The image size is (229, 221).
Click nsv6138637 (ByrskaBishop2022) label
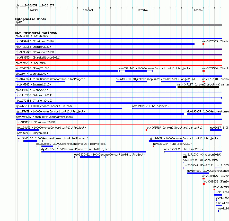(138, 79)
